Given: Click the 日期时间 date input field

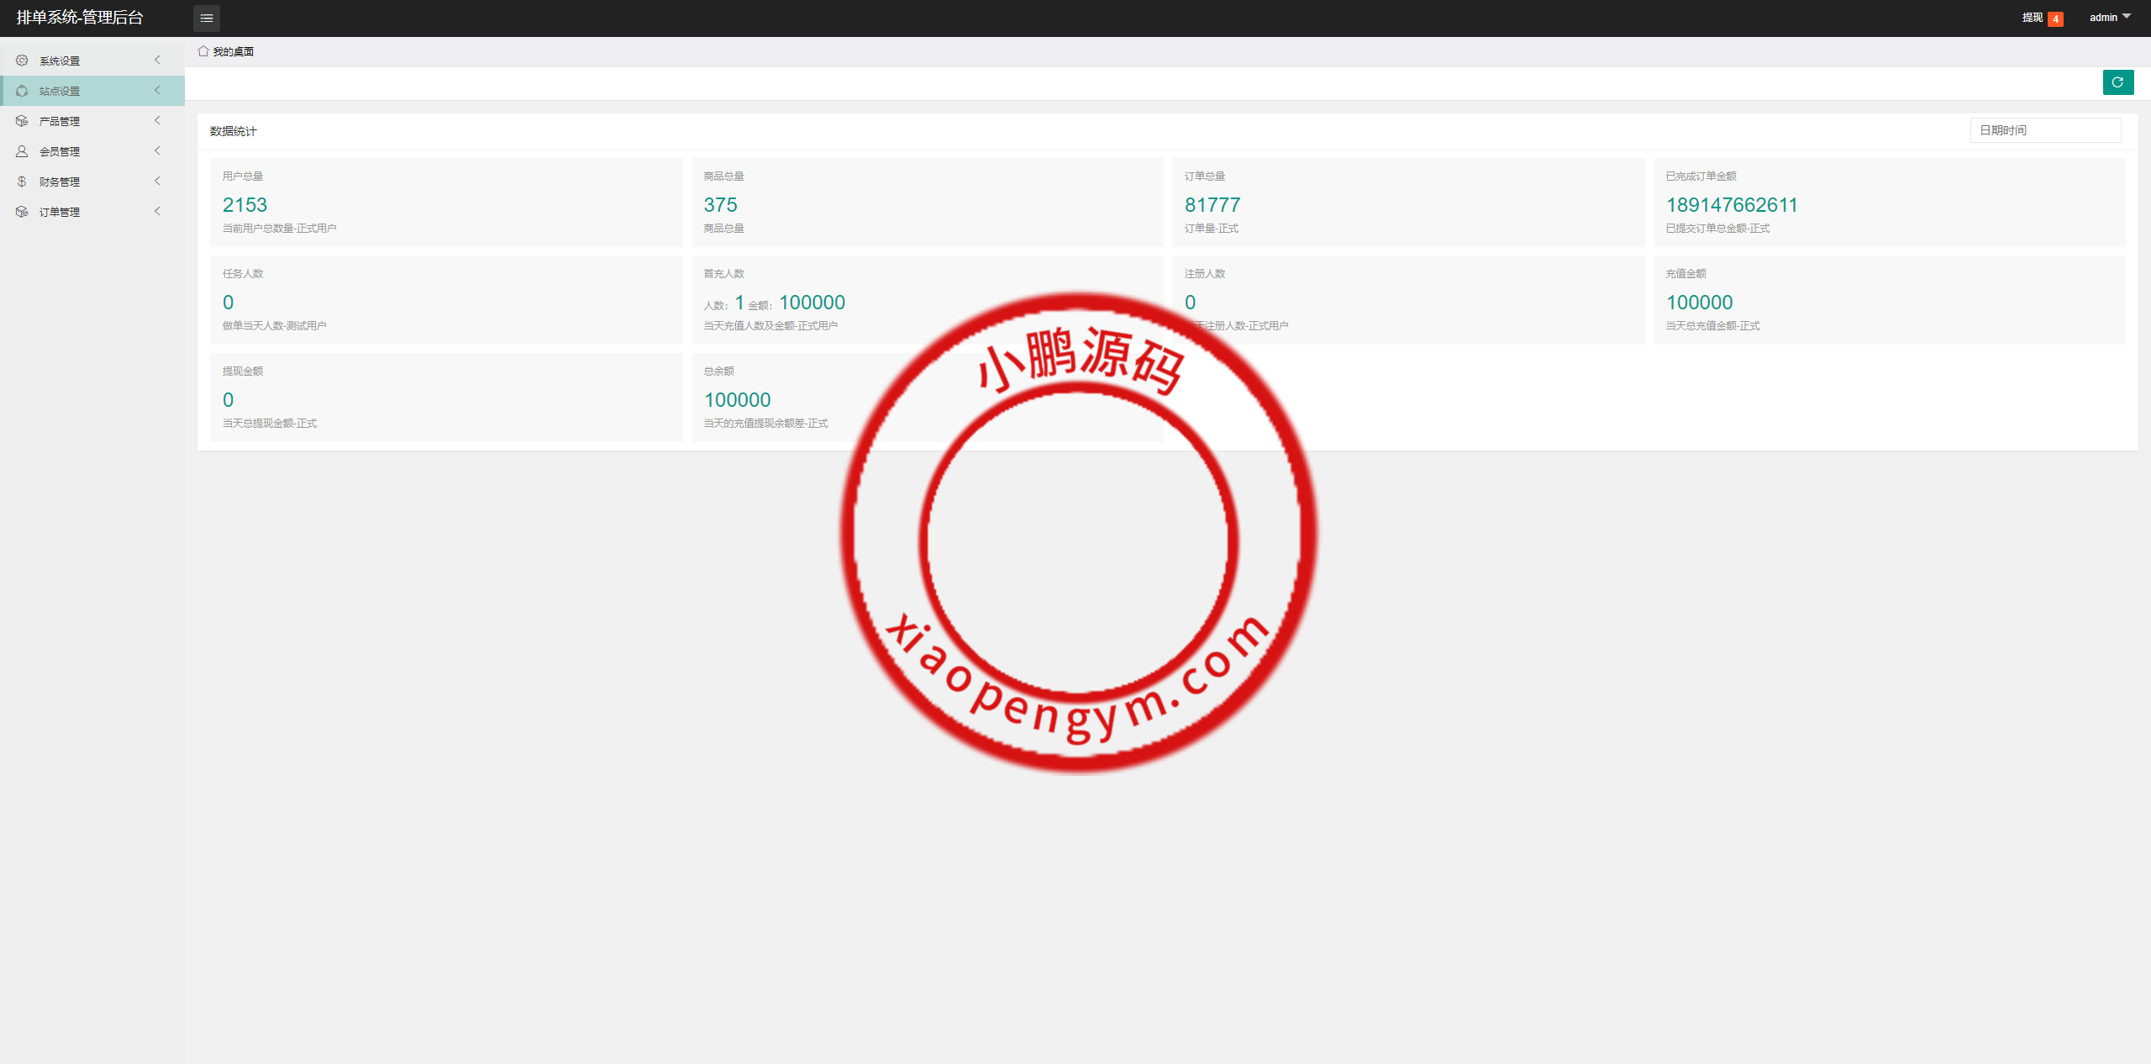Looking at the screenshot, I should [2044, 130].
